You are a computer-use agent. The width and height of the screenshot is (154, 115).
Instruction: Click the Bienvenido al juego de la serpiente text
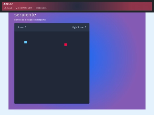pos(30,20)
